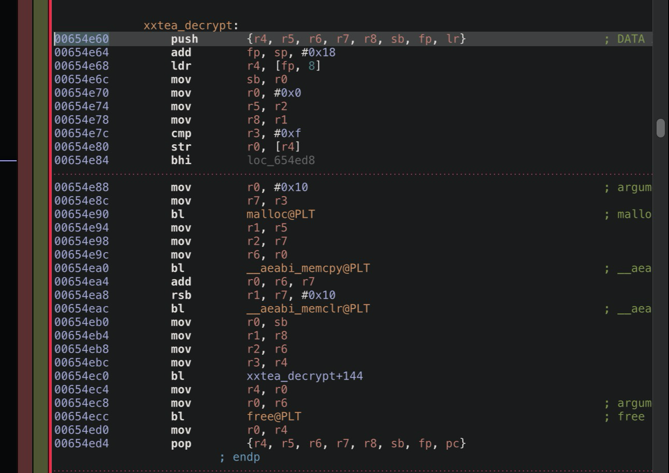Click operands "r1, r7, #0x10"
This screenshot has width=669, height=473.
[x=291, y=295]
